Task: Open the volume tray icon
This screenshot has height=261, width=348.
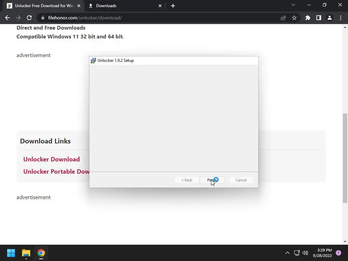Action: click(305, 253)
